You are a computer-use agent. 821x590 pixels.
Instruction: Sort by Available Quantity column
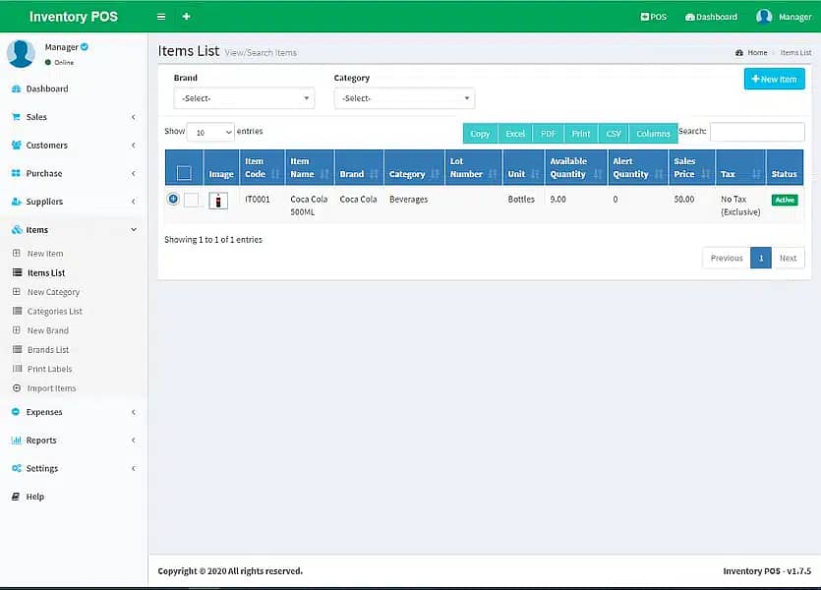point(576,167)
